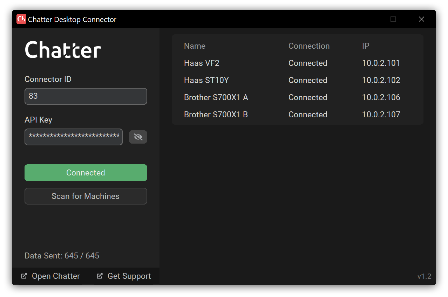The height and width of the screenshot is (297, 448).
Task: Click Connected status for Brother S700X1 B
Action: (308, 115)
